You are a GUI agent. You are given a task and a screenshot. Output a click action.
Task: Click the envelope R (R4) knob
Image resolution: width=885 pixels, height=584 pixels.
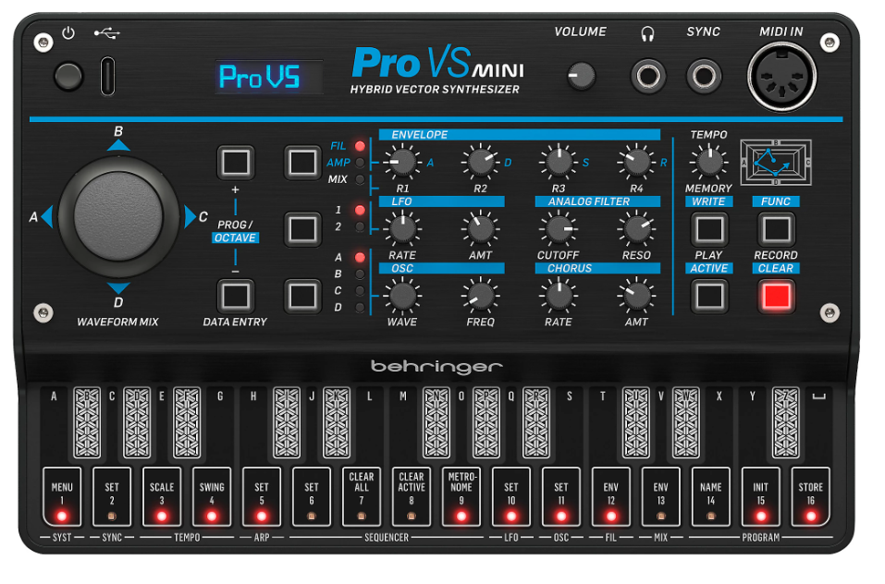pos(636,162)
